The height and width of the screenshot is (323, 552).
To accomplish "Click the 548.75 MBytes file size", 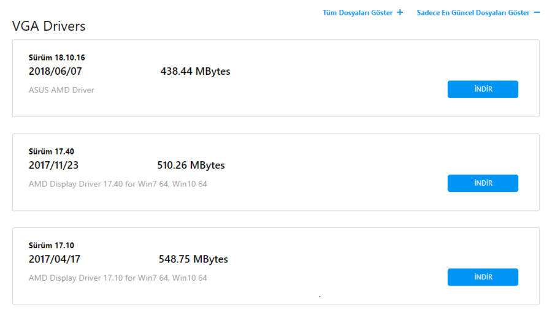I will click(193, 259).
